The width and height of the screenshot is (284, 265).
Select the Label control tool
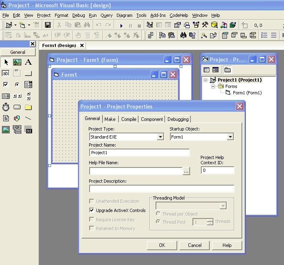(x=28, y=62)
